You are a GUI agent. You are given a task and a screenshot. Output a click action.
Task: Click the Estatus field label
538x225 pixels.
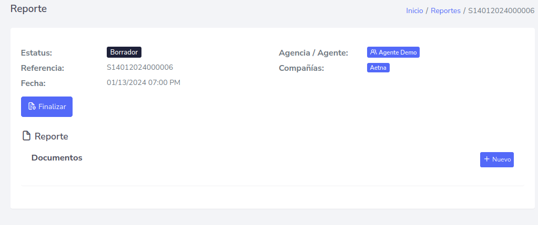click(x=40, y=52)
